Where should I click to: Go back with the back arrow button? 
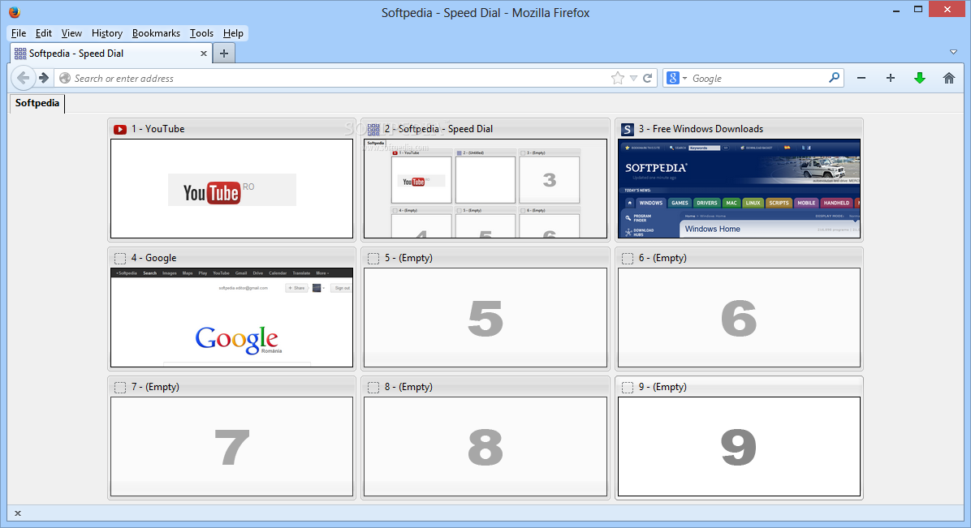(23, 78)
